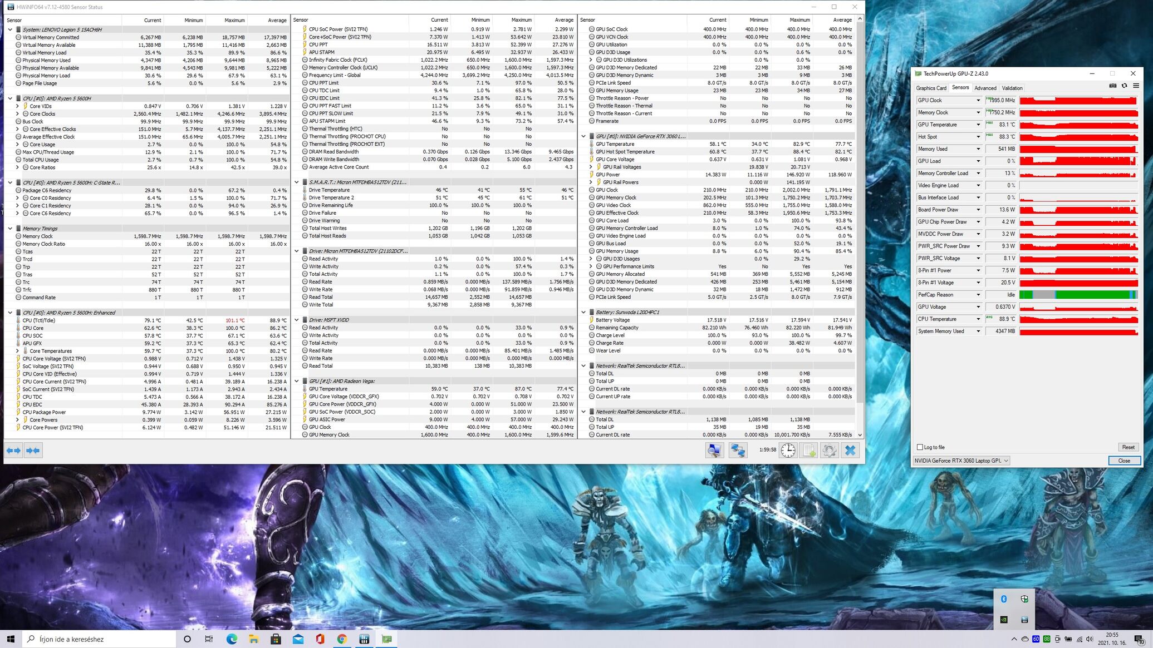Switch to Chrome on taskbar
The image size is (1153, 648).
[x=342, y=639]
